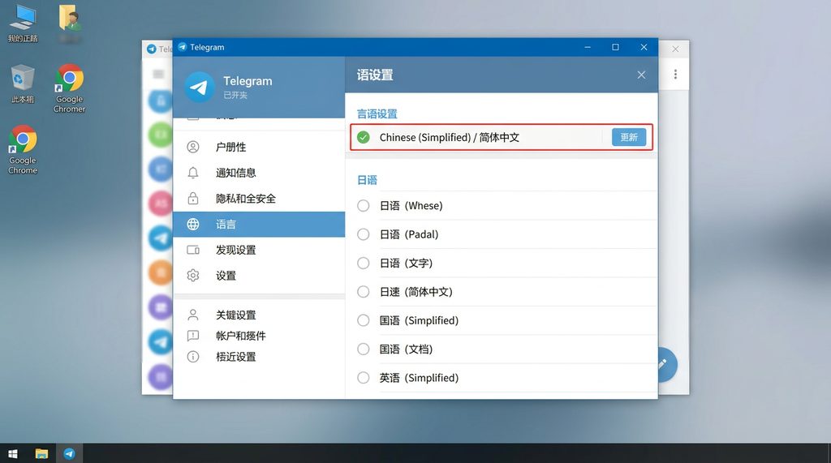Open the Google Chrome desktop shortcut
This screenshot has width=831, height=463.
coord(23,150)
